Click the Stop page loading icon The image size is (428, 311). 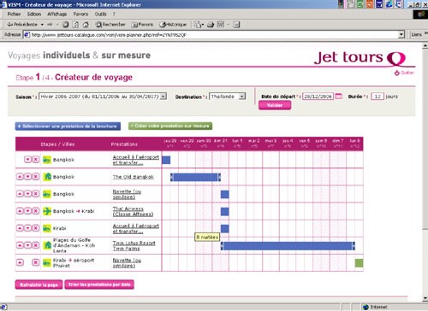66,25
